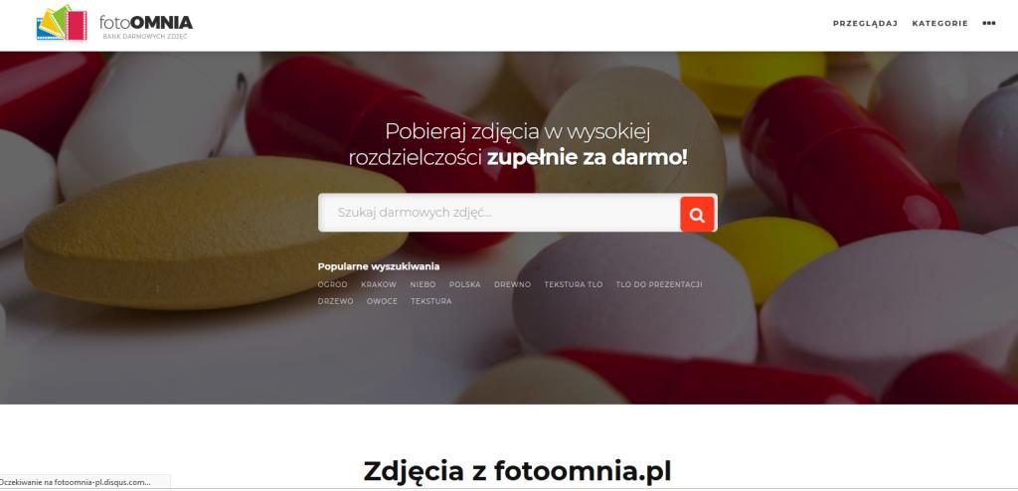
Task: Open the KATEGORIE menu item
Action: coord(939,24)
